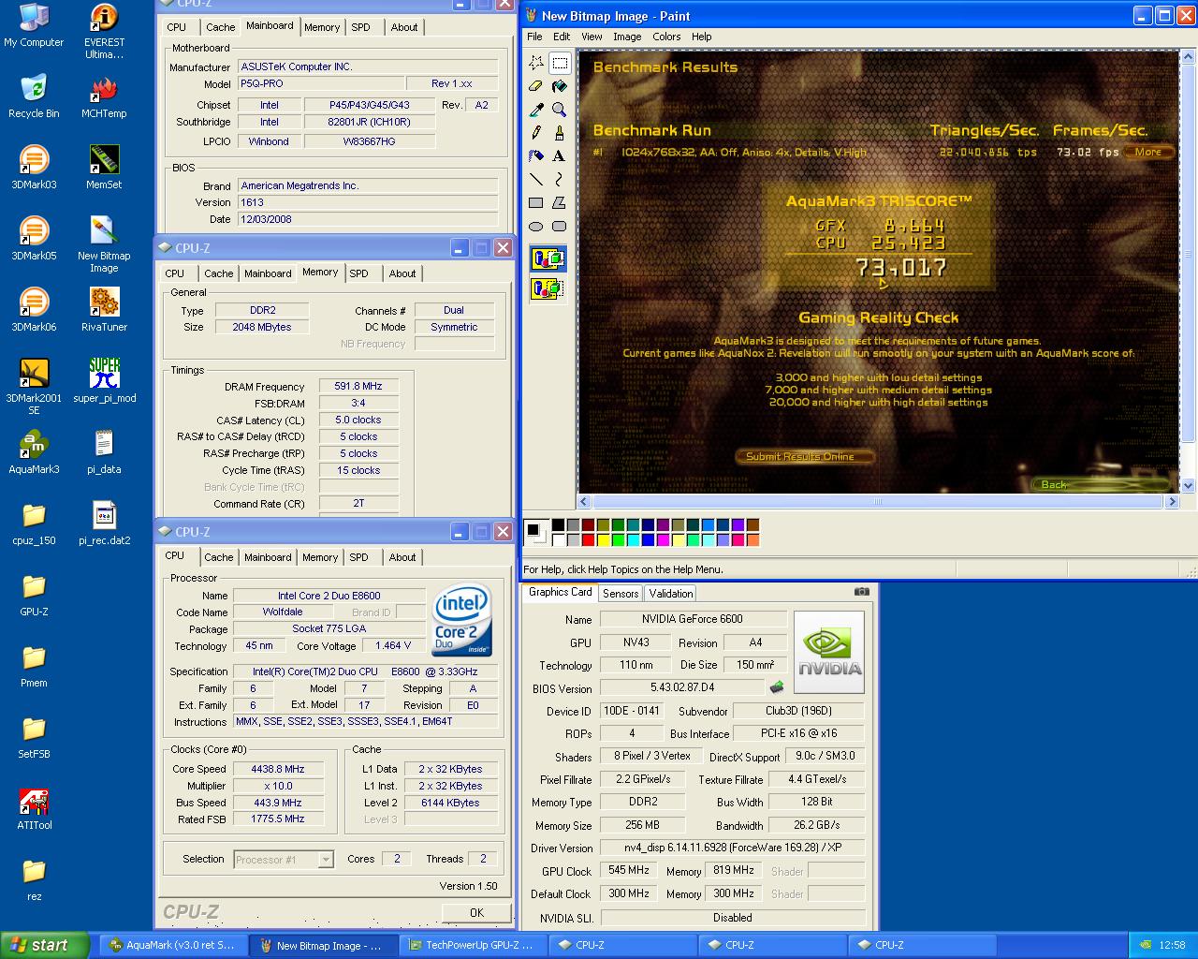The width and height of the screenshot is (1198, 959).
Task: Click the OK button in CPU-Z
Action: tap(476, 912)
